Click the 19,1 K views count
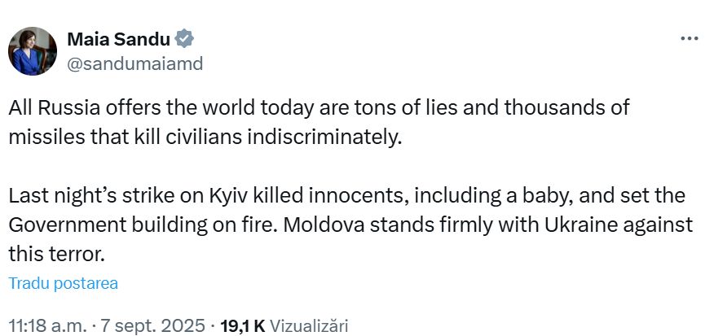 click(x=242, y=325)
